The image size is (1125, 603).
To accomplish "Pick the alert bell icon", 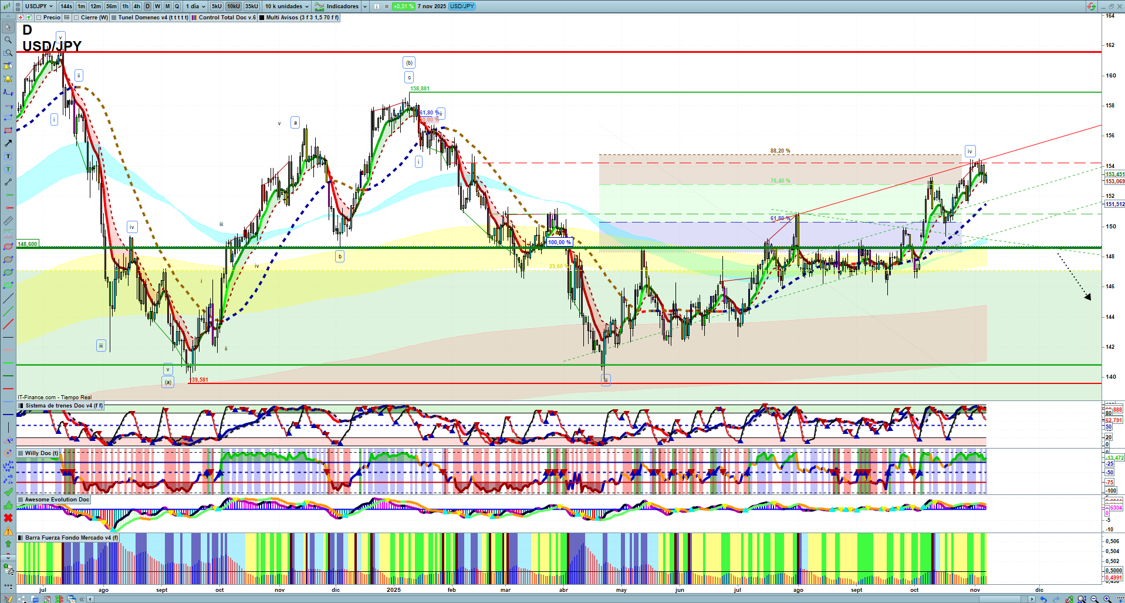I will (x=8, y=79).
